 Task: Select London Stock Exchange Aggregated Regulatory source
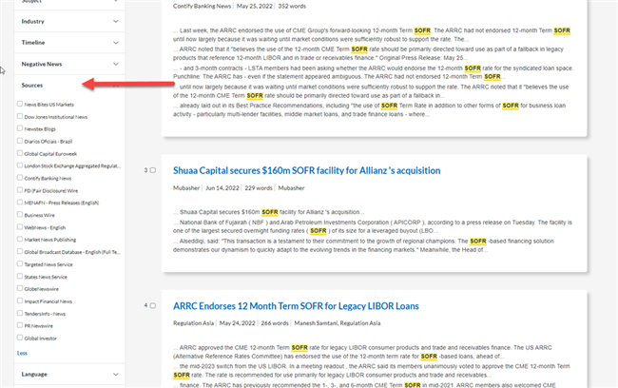click(20, 165)
